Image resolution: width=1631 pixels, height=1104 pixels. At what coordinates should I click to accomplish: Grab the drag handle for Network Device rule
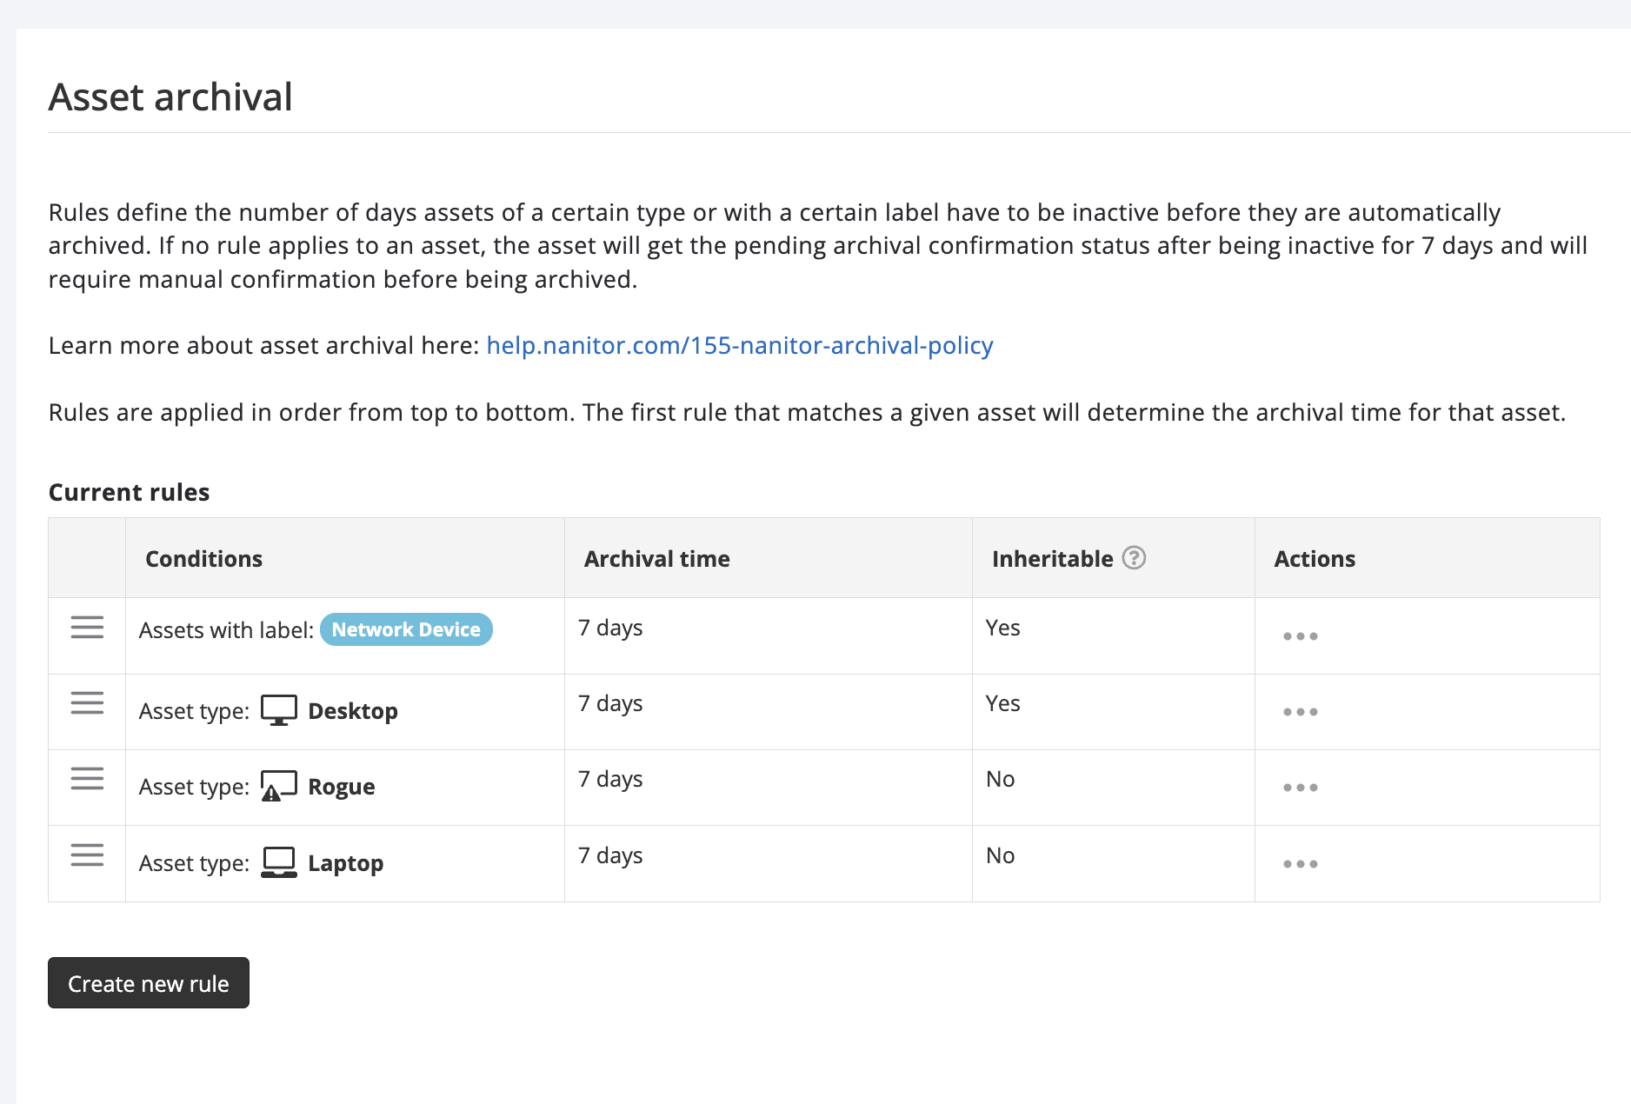[87, 627]
